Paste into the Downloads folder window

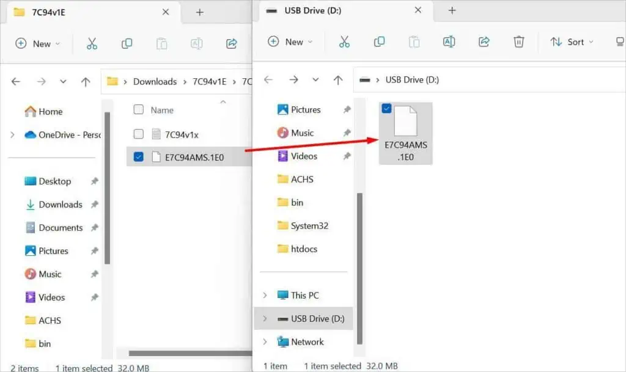pos(162,43)
